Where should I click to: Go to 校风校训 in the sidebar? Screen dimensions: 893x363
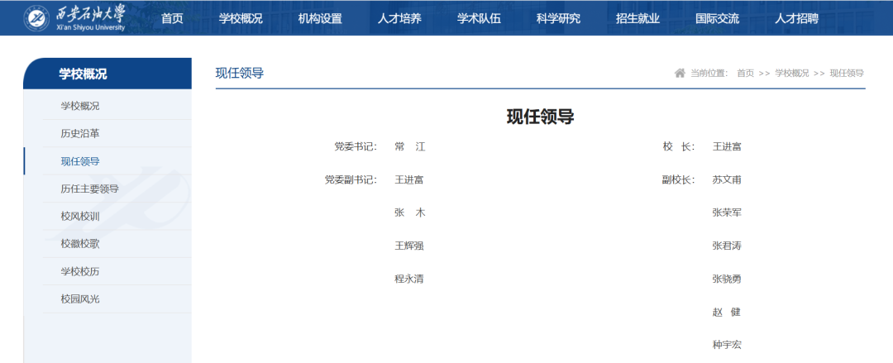[80, 216]
